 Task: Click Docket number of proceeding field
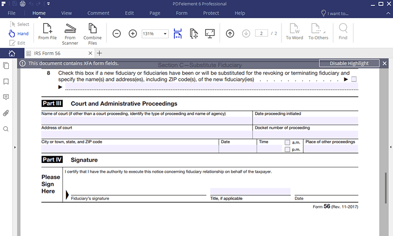click(306, 134)
